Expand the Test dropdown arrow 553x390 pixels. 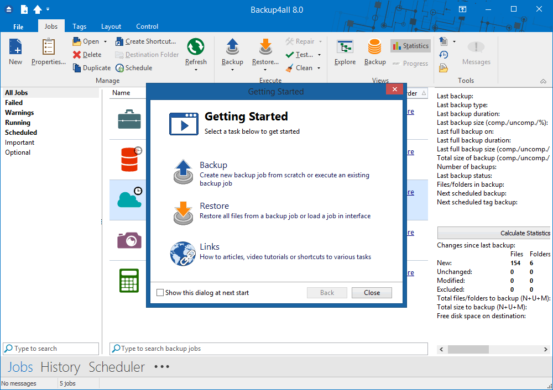point(319,55)
